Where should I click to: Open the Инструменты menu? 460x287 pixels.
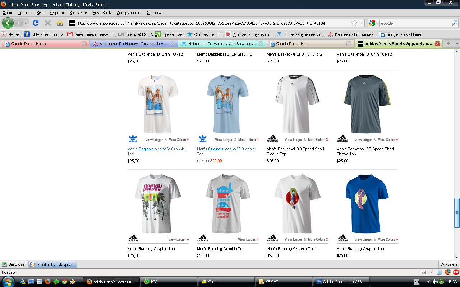[x=129, y=13]
